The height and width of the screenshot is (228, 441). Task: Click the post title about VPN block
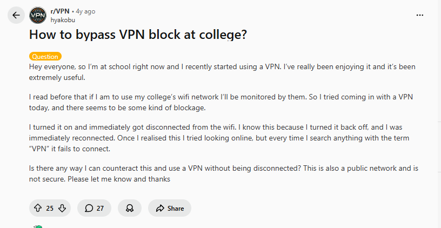(x=138, y=36)
